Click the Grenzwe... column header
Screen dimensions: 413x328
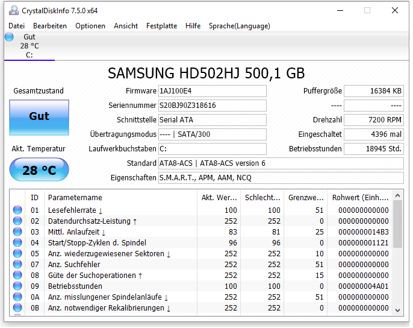tap(306, 198)
